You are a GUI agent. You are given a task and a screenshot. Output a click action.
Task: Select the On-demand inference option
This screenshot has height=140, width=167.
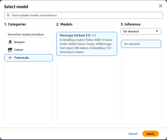click(141, 44)
